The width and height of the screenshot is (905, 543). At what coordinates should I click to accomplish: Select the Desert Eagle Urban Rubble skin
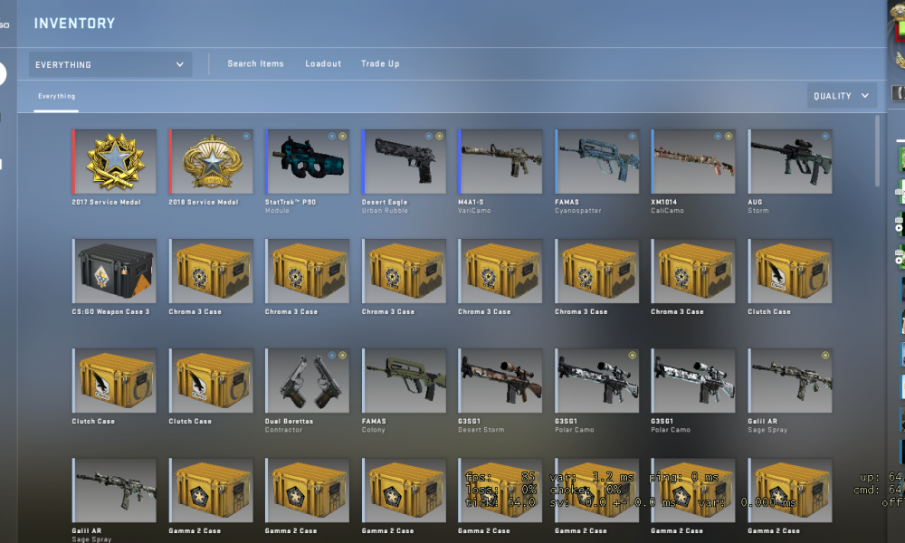[404, 162]
